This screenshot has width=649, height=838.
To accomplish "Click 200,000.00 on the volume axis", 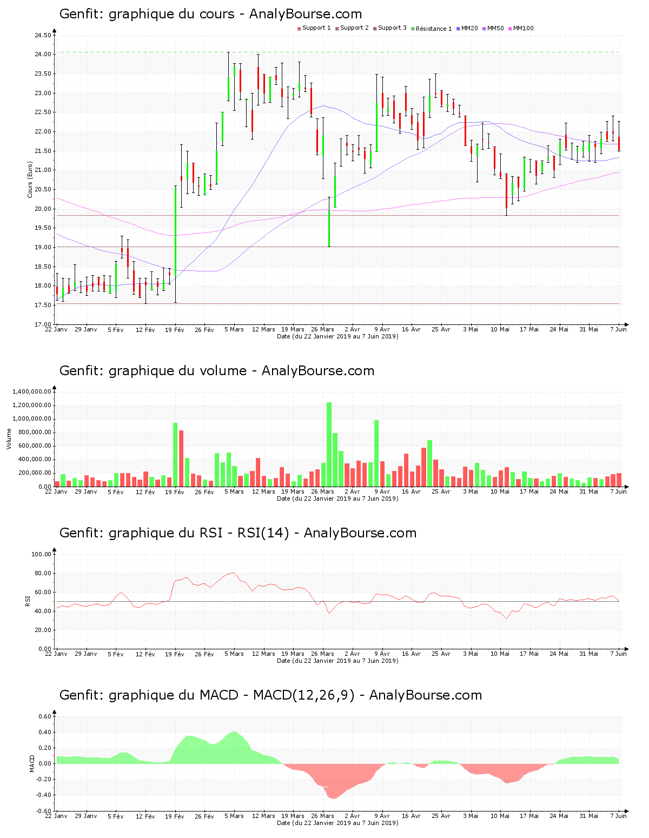I will (x=35, y=473).
